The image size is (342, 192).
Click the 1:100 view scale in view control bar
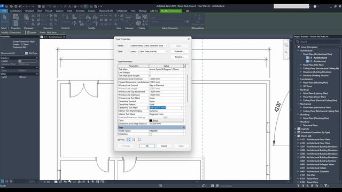[47, 181]
